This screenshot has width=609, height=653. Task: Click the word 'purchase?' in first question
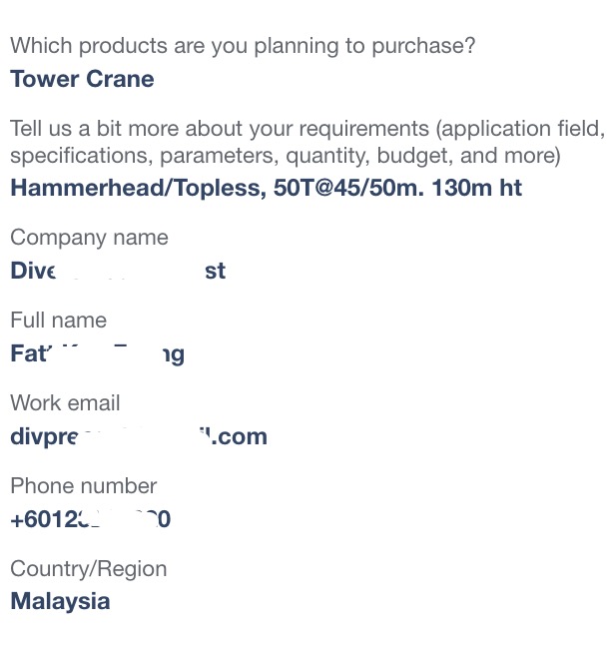pos(423,47)
